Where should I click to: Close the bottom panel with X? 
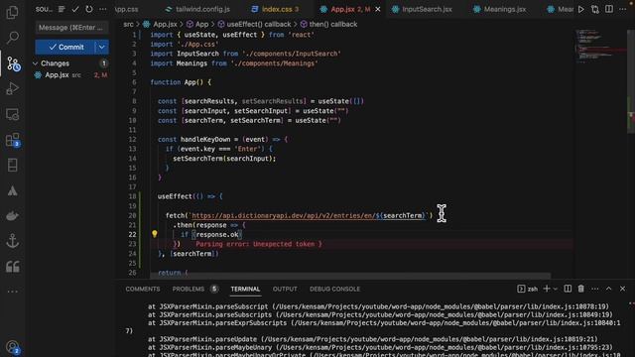(622, 289)
